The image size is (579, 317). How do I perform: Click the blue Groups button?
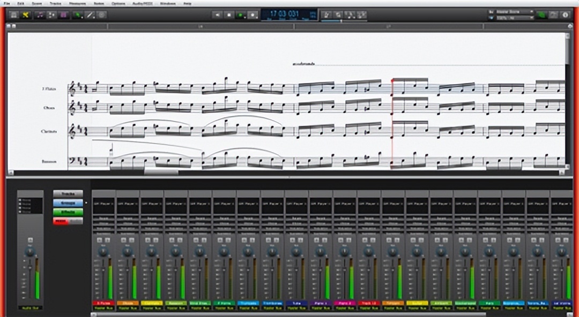tap(68, 203)
